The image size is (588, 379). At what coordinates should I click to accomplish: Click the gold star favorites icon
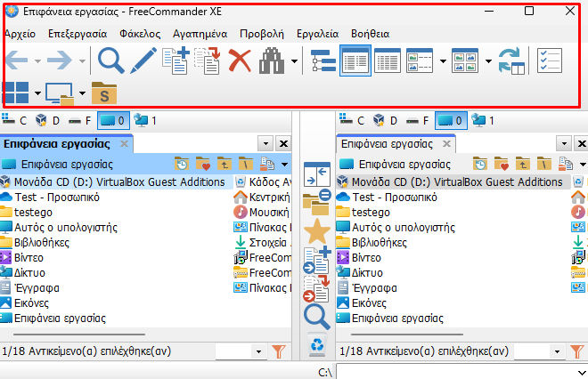317,231
